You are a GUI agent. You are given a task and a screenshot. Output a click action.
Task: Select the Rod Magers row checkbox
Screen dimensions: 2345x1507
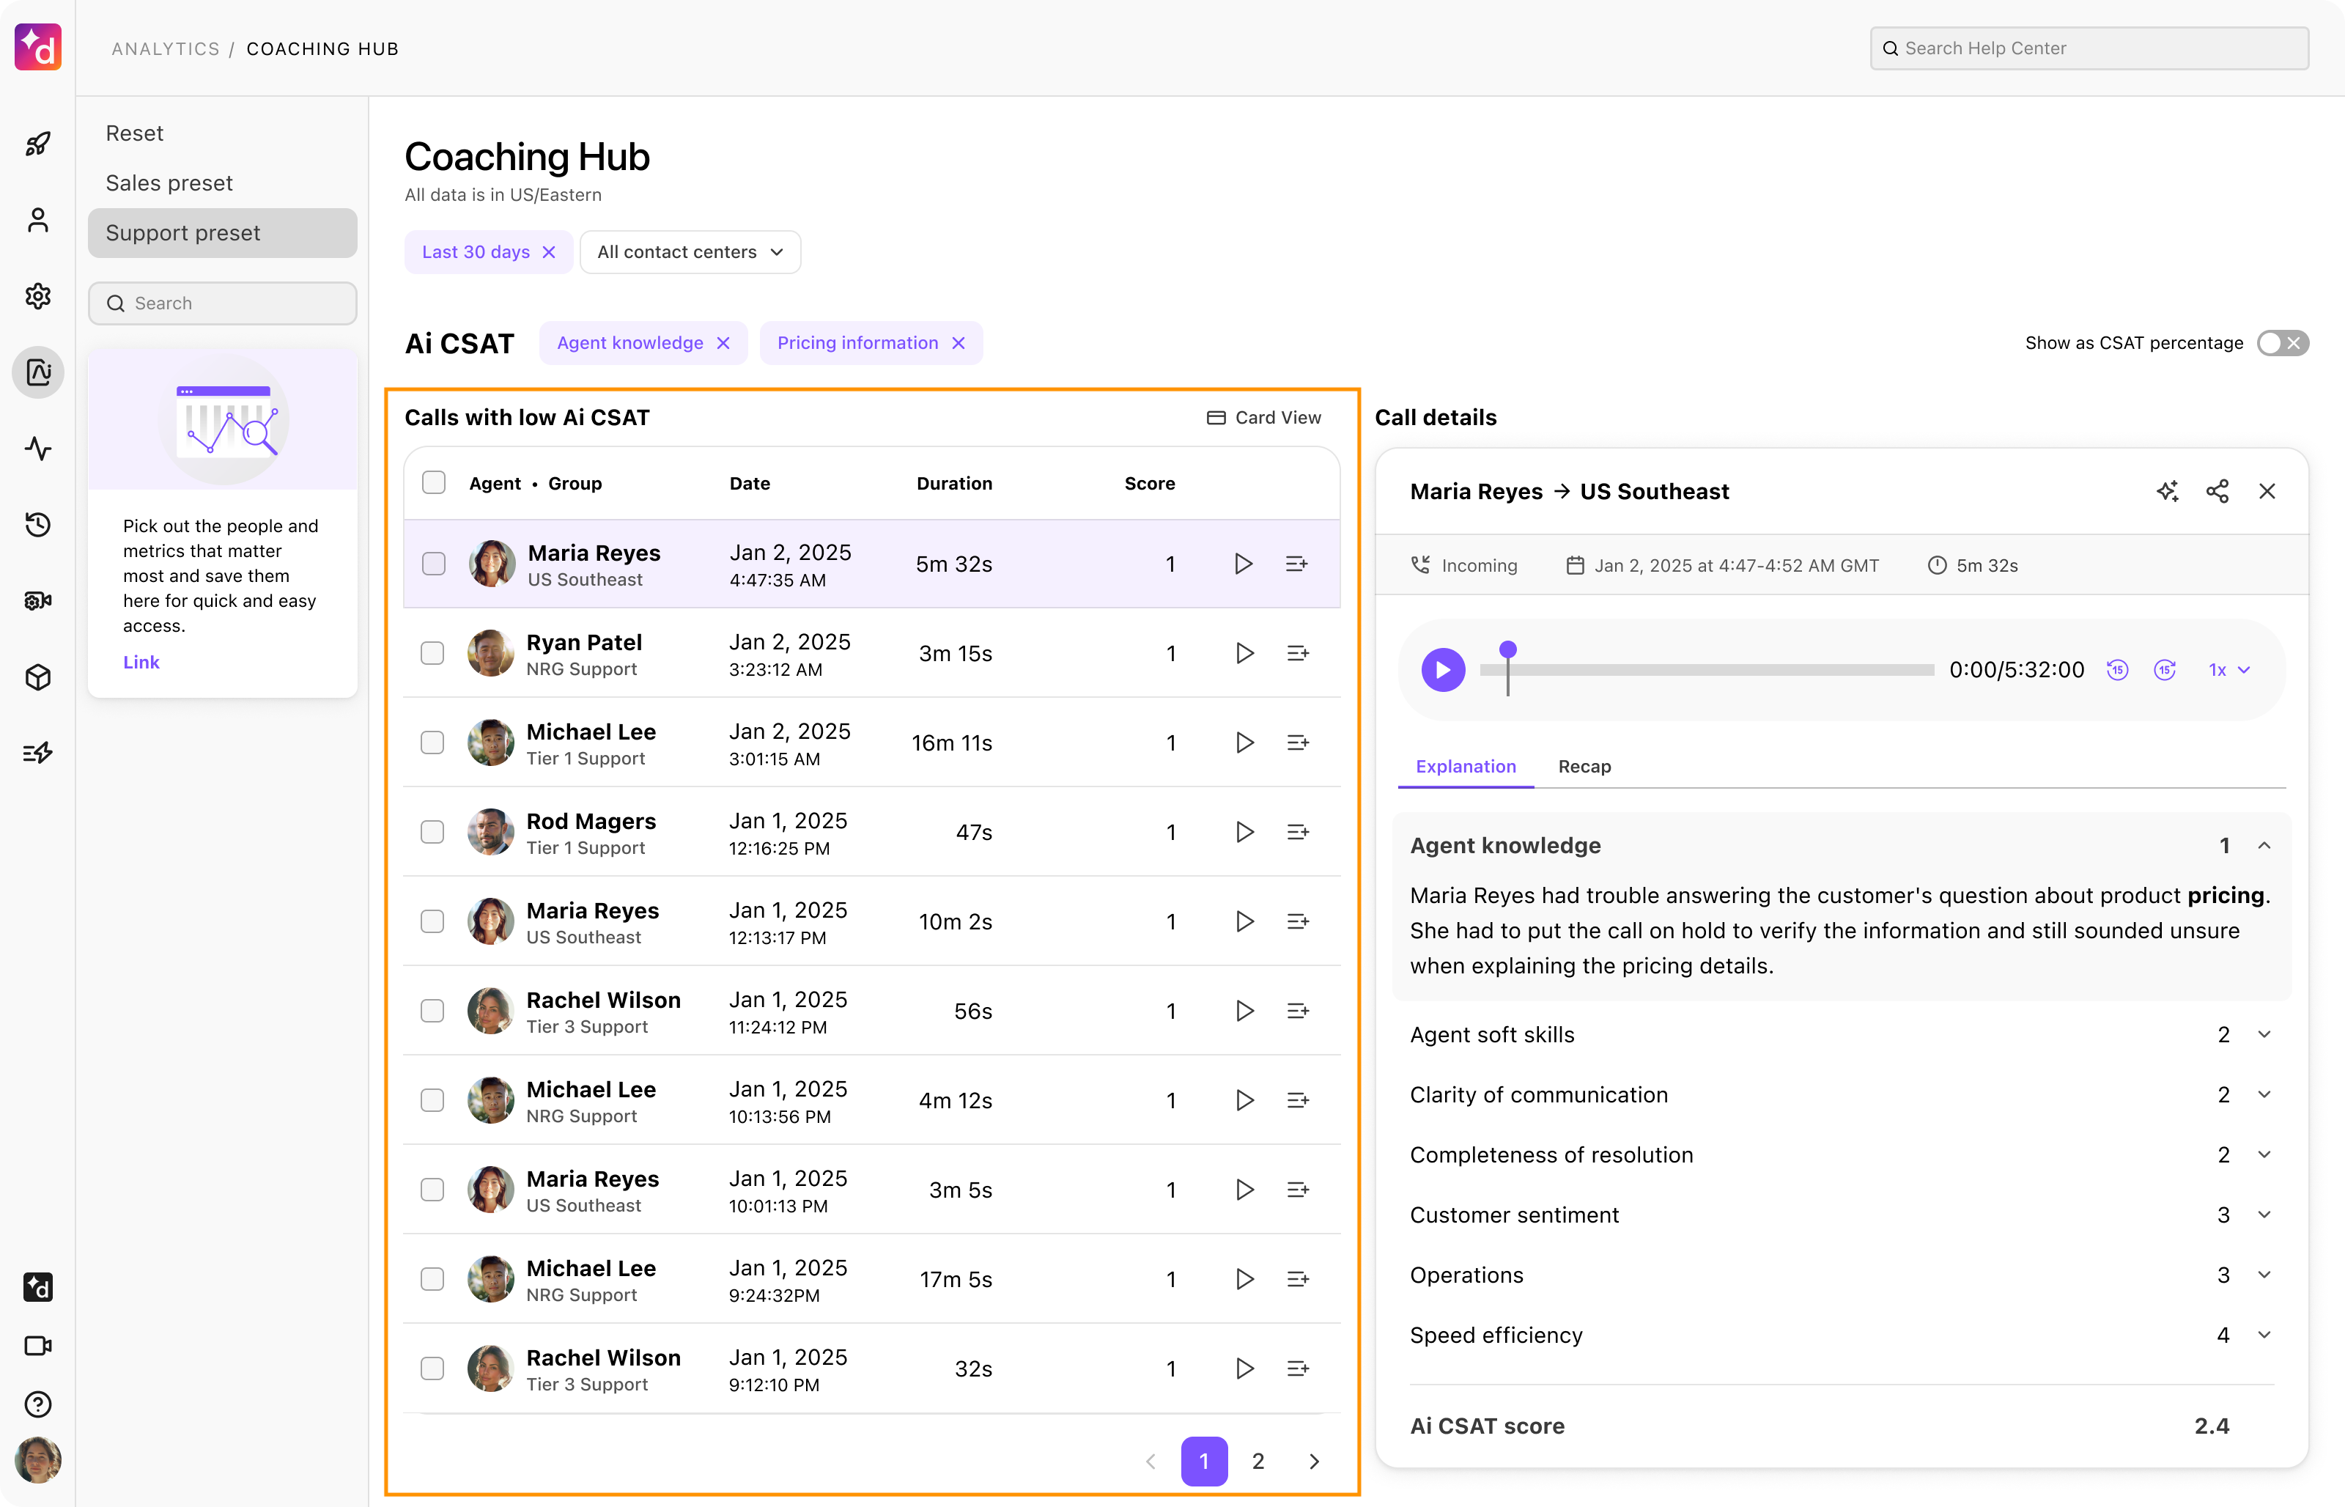point(432,832)
